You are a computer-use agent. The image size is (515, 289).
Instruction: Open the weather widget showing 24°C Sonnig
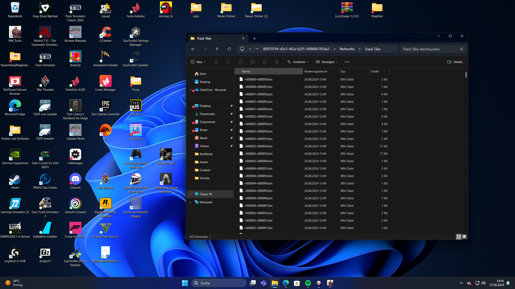point(14,283)
